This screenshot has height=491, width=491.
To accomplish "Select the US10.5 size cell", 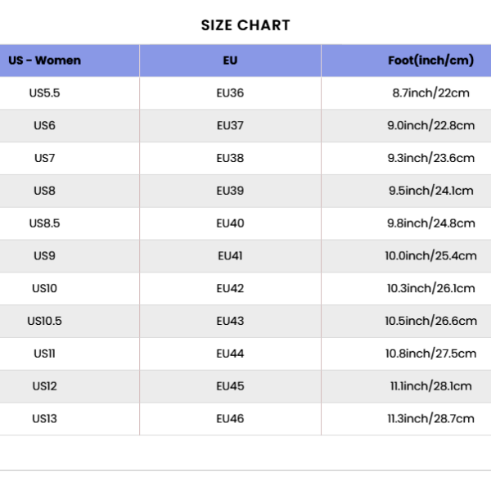I will pyautogui.click(x=44, y=321).
